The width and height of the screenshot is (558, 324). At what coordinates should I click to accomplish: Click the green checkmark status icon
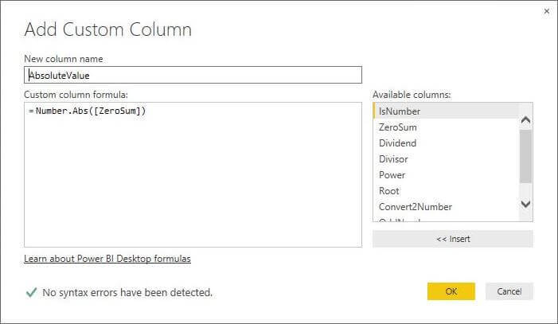coord(30,292)
